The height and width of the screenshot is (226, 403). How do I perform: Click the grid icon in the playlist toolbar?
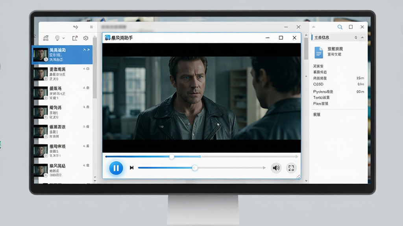46,38
